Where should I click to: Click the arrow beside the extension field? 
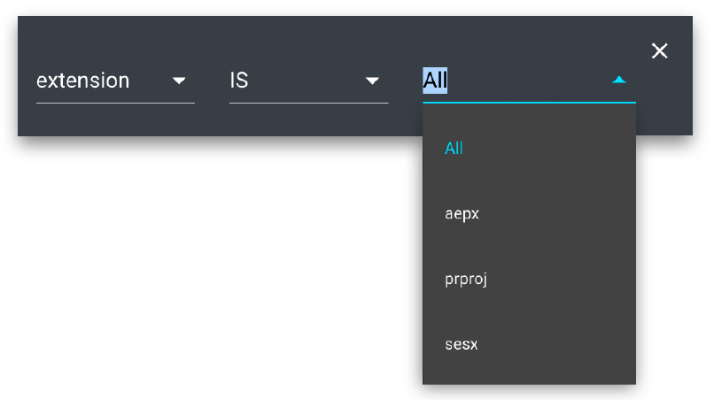pos(179,81)
